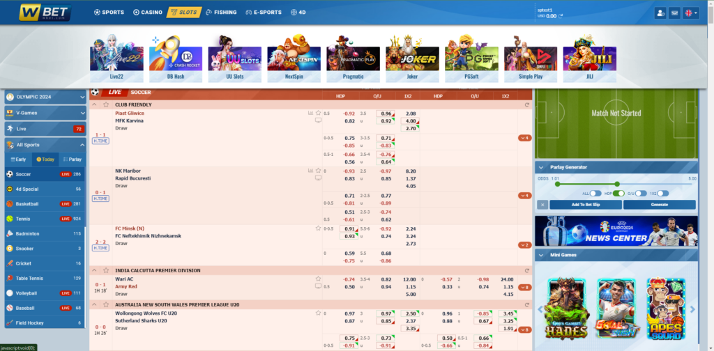This screenshot has height=351, width=714.
Task: Collapse the Club Friendly league chevron
Action: [95, 104]
